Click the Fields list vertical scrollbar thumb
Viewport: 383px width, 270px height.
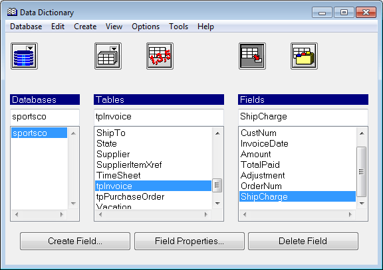click(362, 172)
